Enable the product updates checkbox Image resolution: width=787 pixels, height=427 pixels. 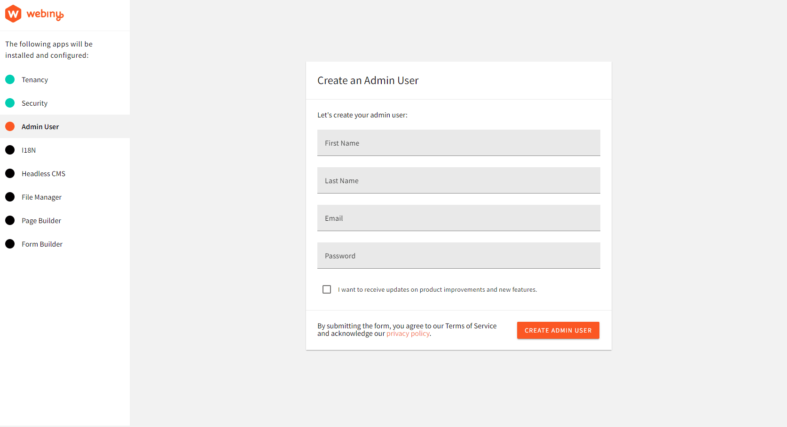pos(327,289)
